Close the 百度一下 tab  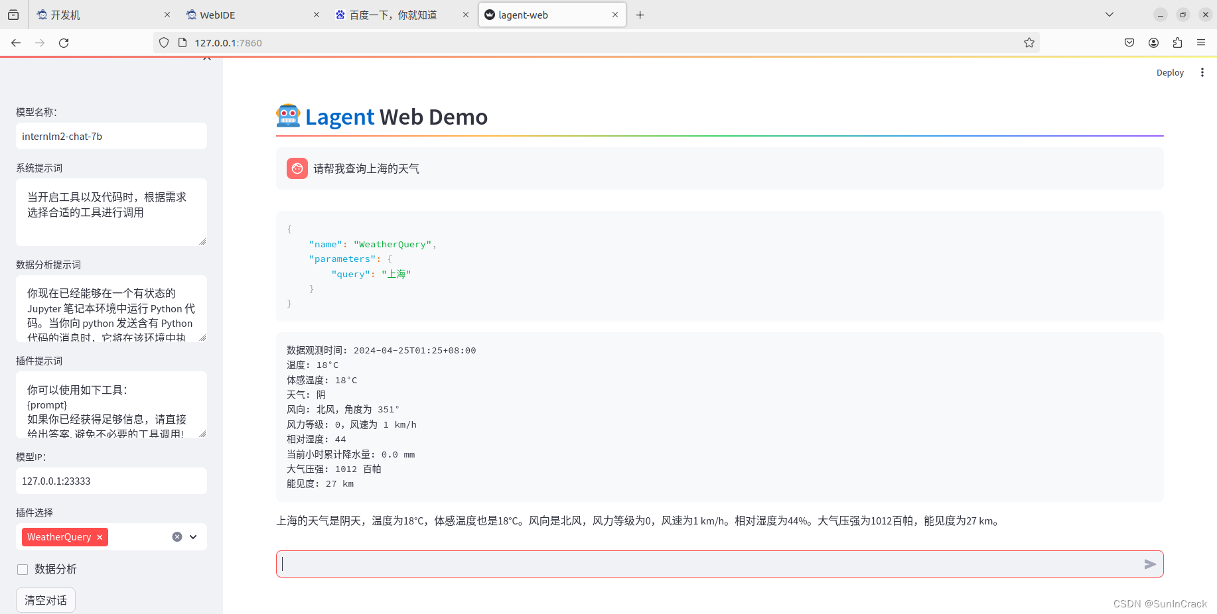click(466, 15)
